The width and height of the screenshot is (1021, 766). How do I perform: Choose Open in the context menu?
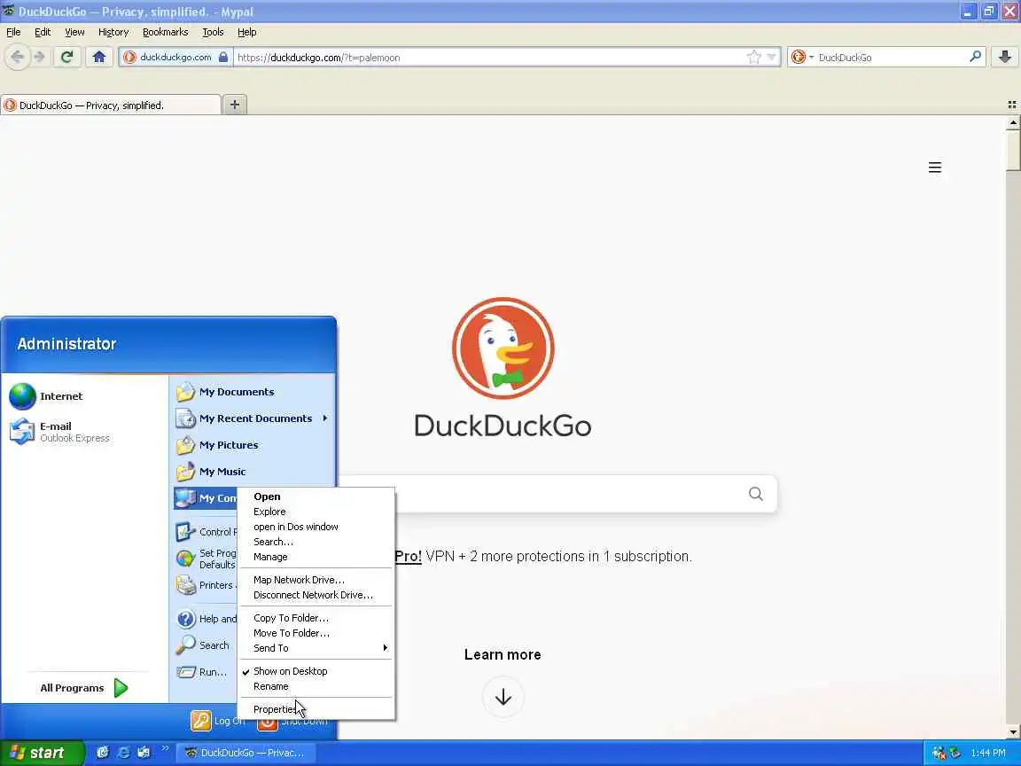(316, 496)
